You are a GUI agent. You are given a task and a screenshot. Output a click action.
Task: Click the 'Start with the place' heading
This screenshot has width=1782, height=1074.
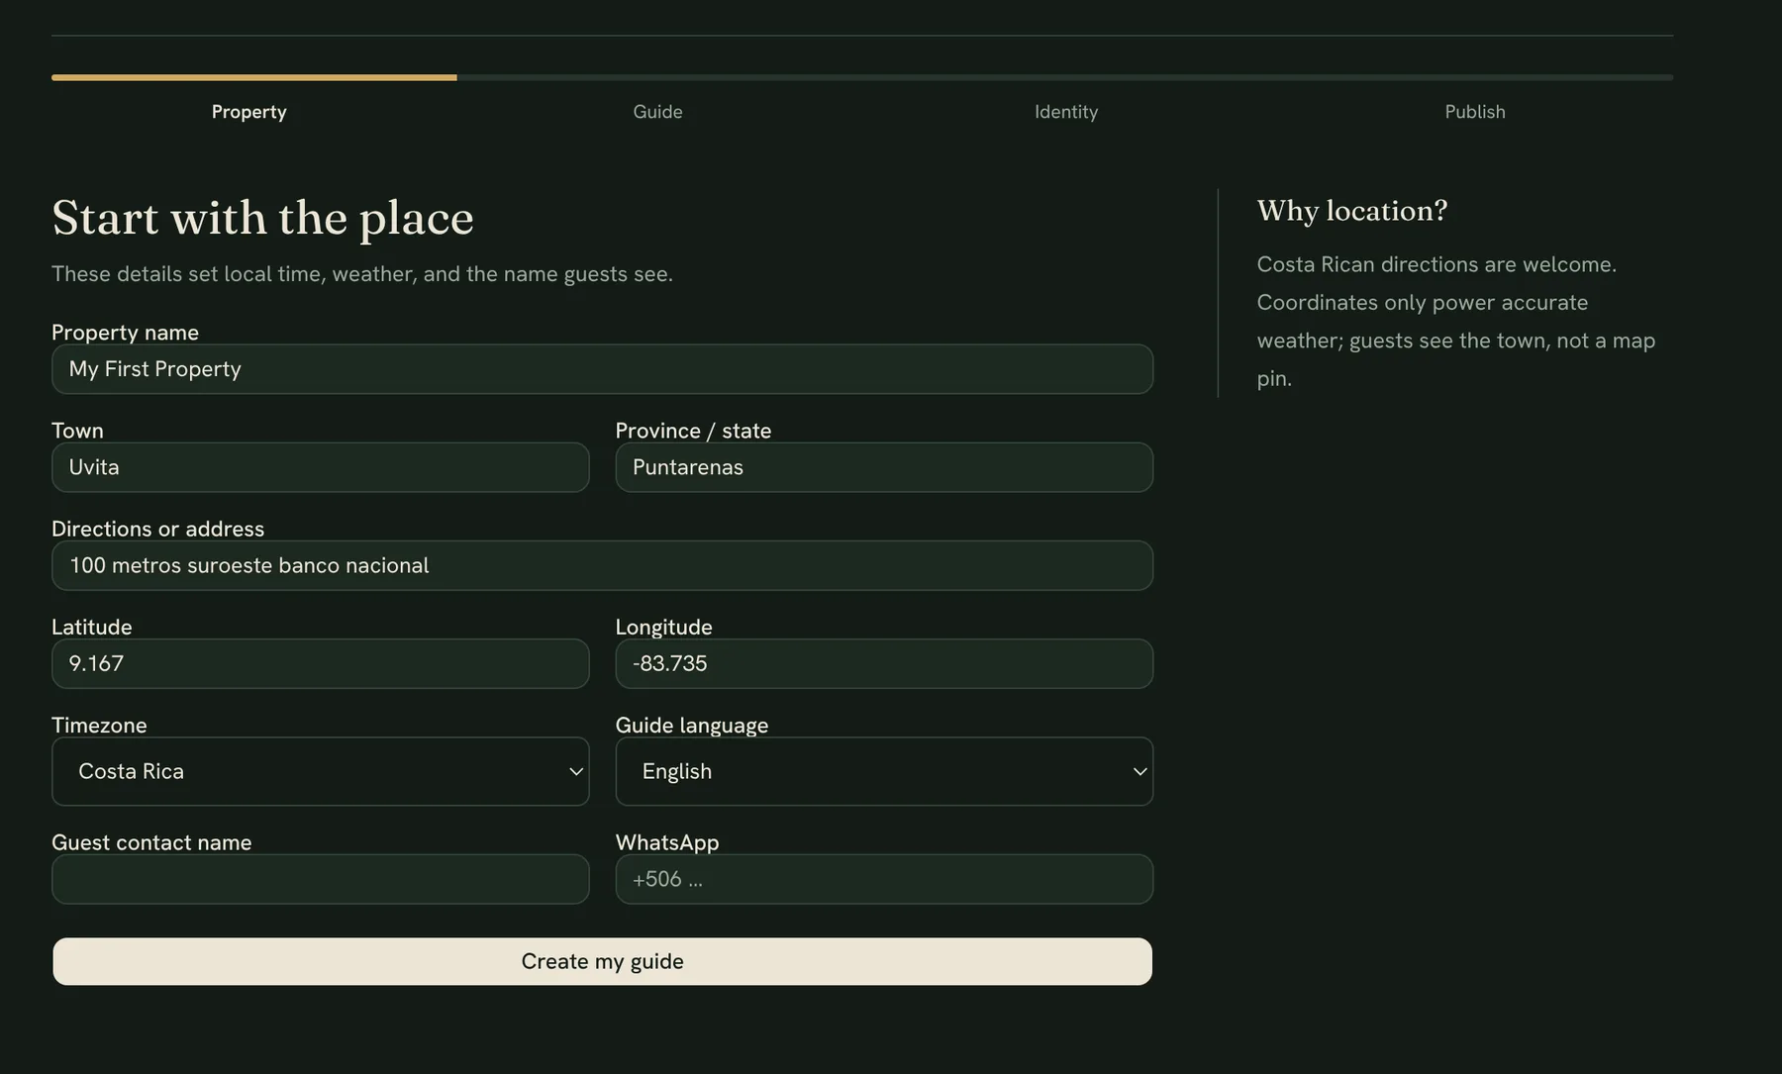click(262, 218)
